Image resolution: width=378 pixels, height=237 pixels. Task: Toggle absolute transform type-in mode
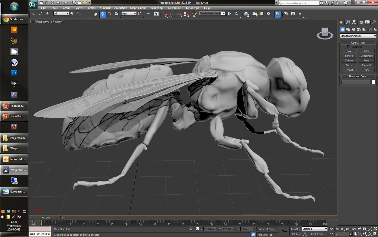(197, 229)
